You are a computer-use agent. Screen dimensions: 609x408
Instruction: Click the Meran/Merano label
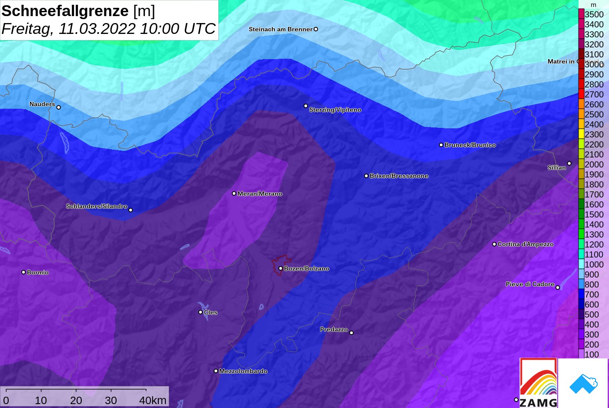tap(260, 194)
